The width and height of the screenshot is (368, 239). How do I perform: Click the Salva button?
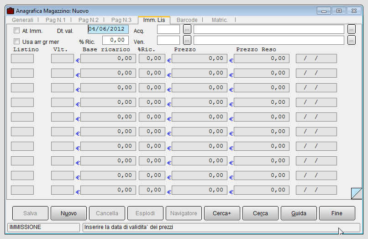[x=30, y=213]
